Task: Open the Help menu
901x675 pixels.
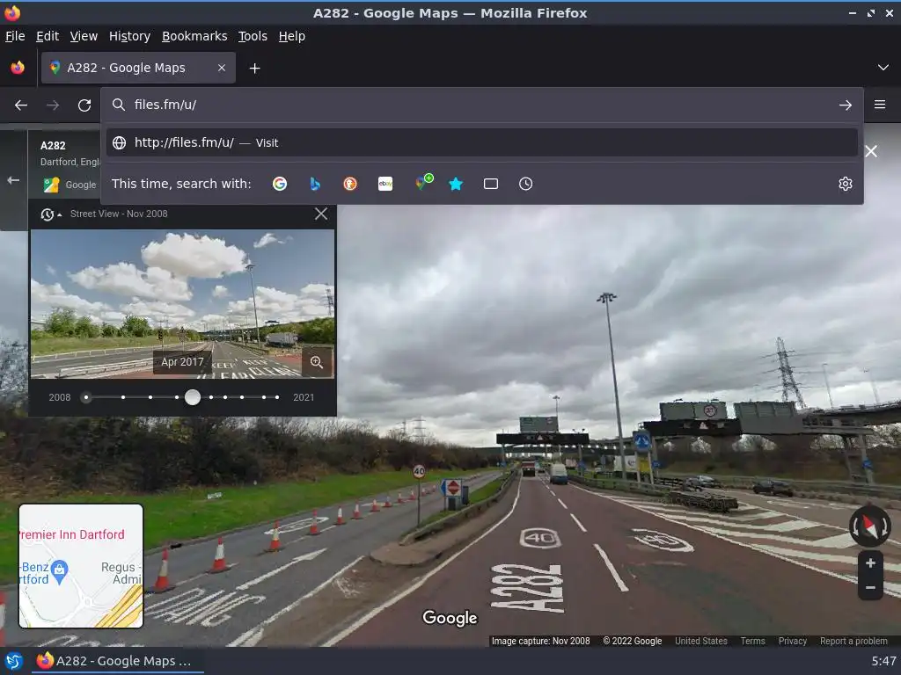Action: pos(292,36)
